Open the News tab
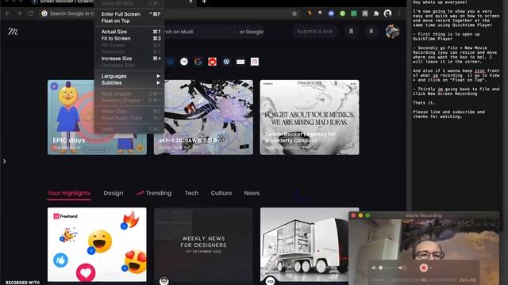The width and height of the screenshot is (508, 285). (x=252, y=193)
